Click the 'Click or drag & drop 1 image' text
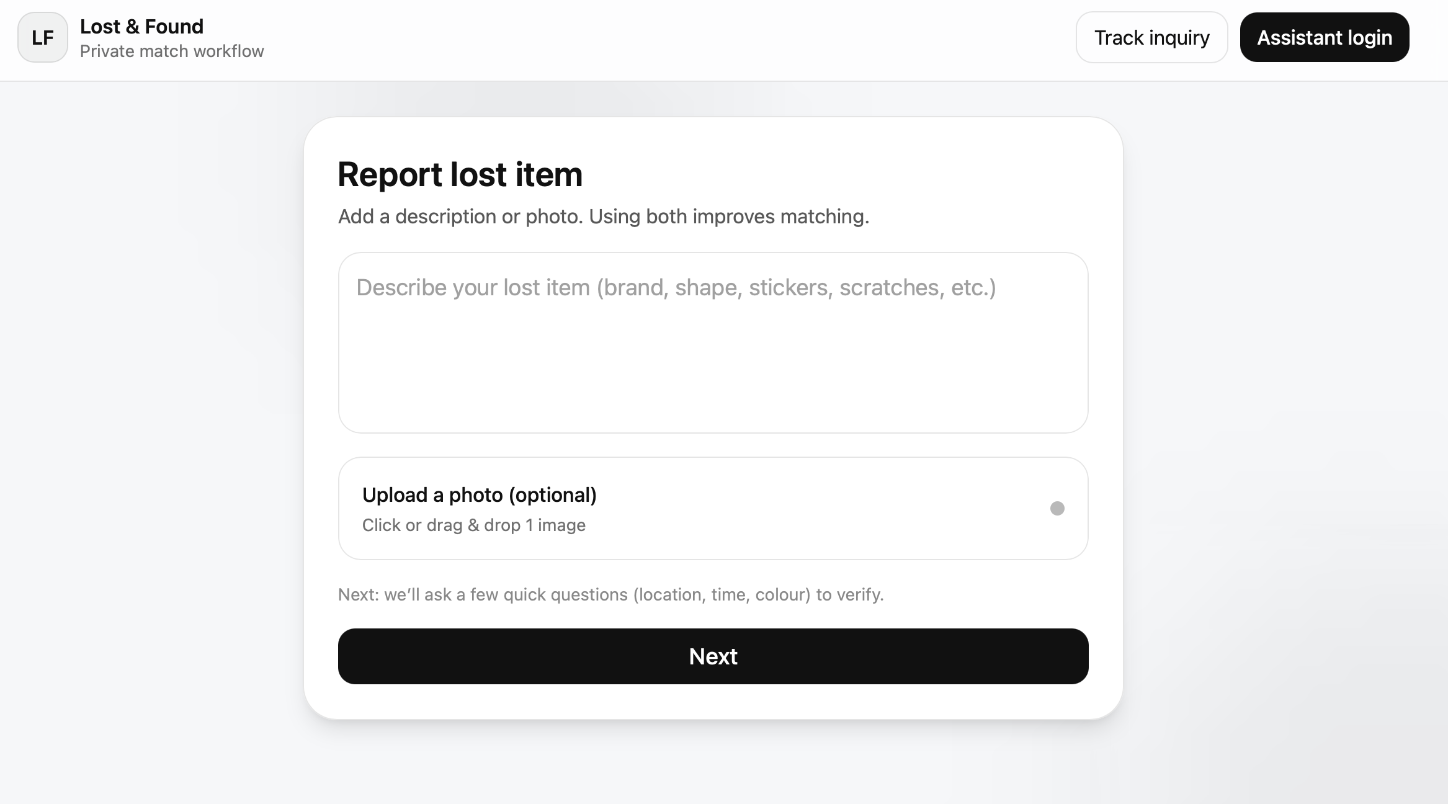 tap(473, 525)
